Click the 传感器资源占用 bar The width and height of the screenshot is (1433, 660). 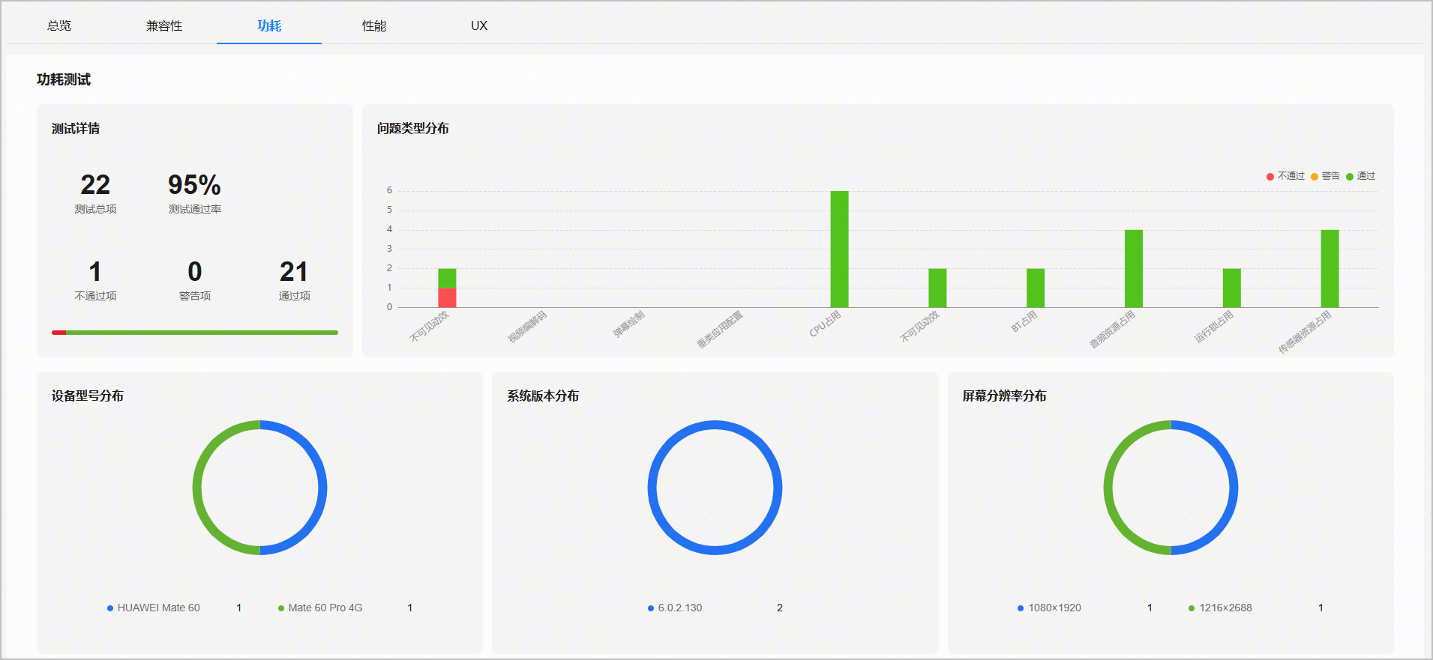(x=1330, y=268)
